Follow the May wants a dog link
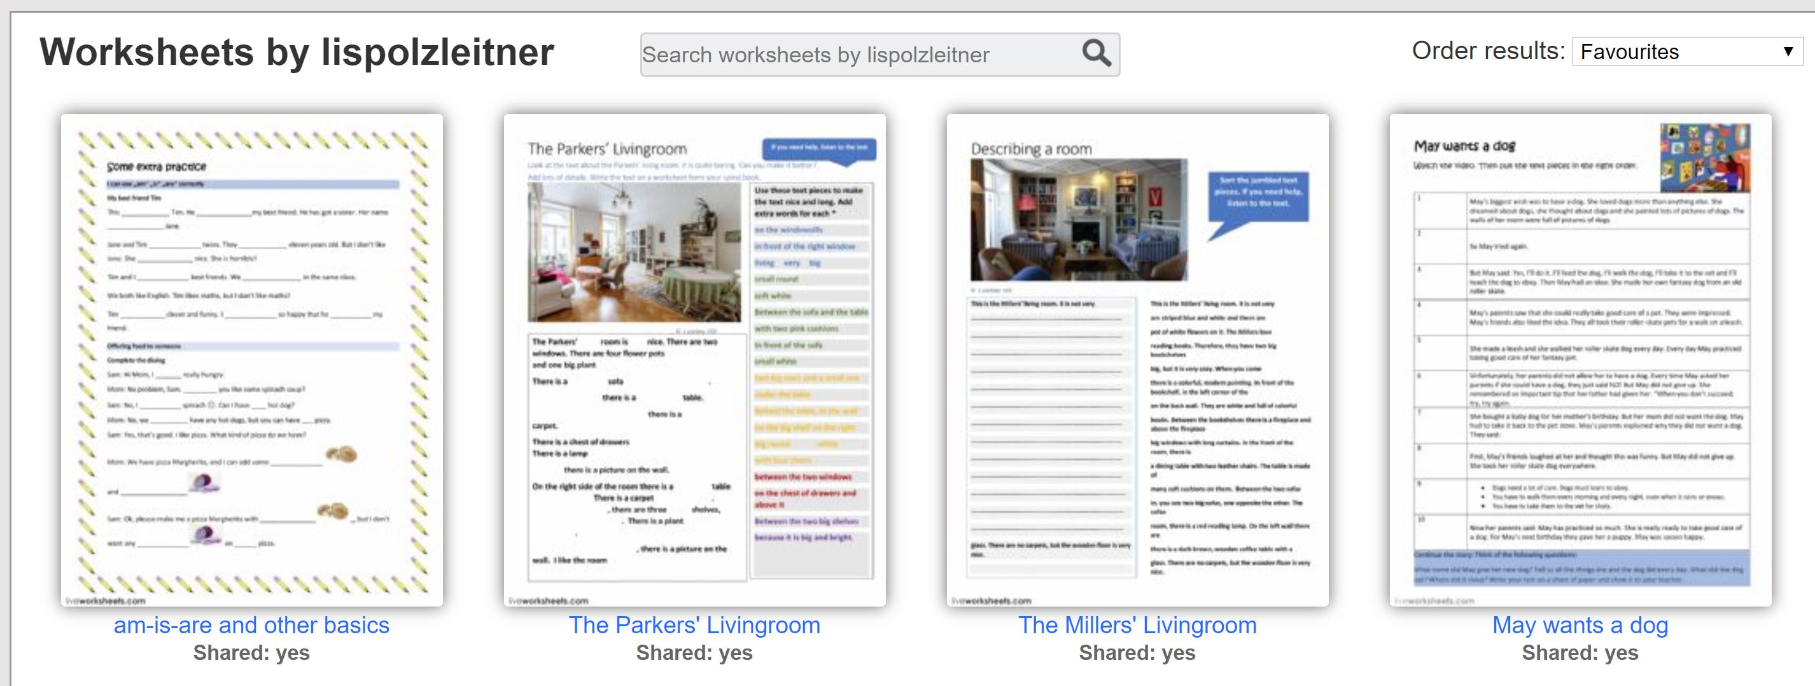Image resolution: width=1815 pixels, height=686 pixels. coord(1580,625)
